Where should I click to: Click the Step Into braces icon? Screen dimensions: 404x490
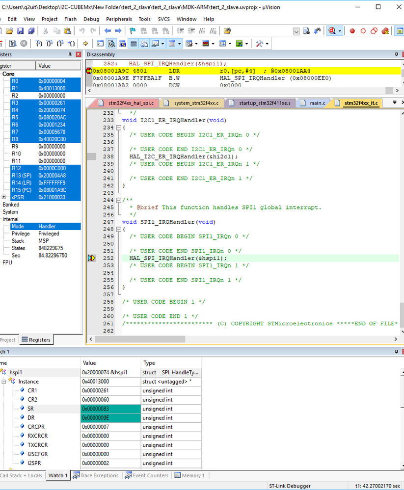(40, 44)
